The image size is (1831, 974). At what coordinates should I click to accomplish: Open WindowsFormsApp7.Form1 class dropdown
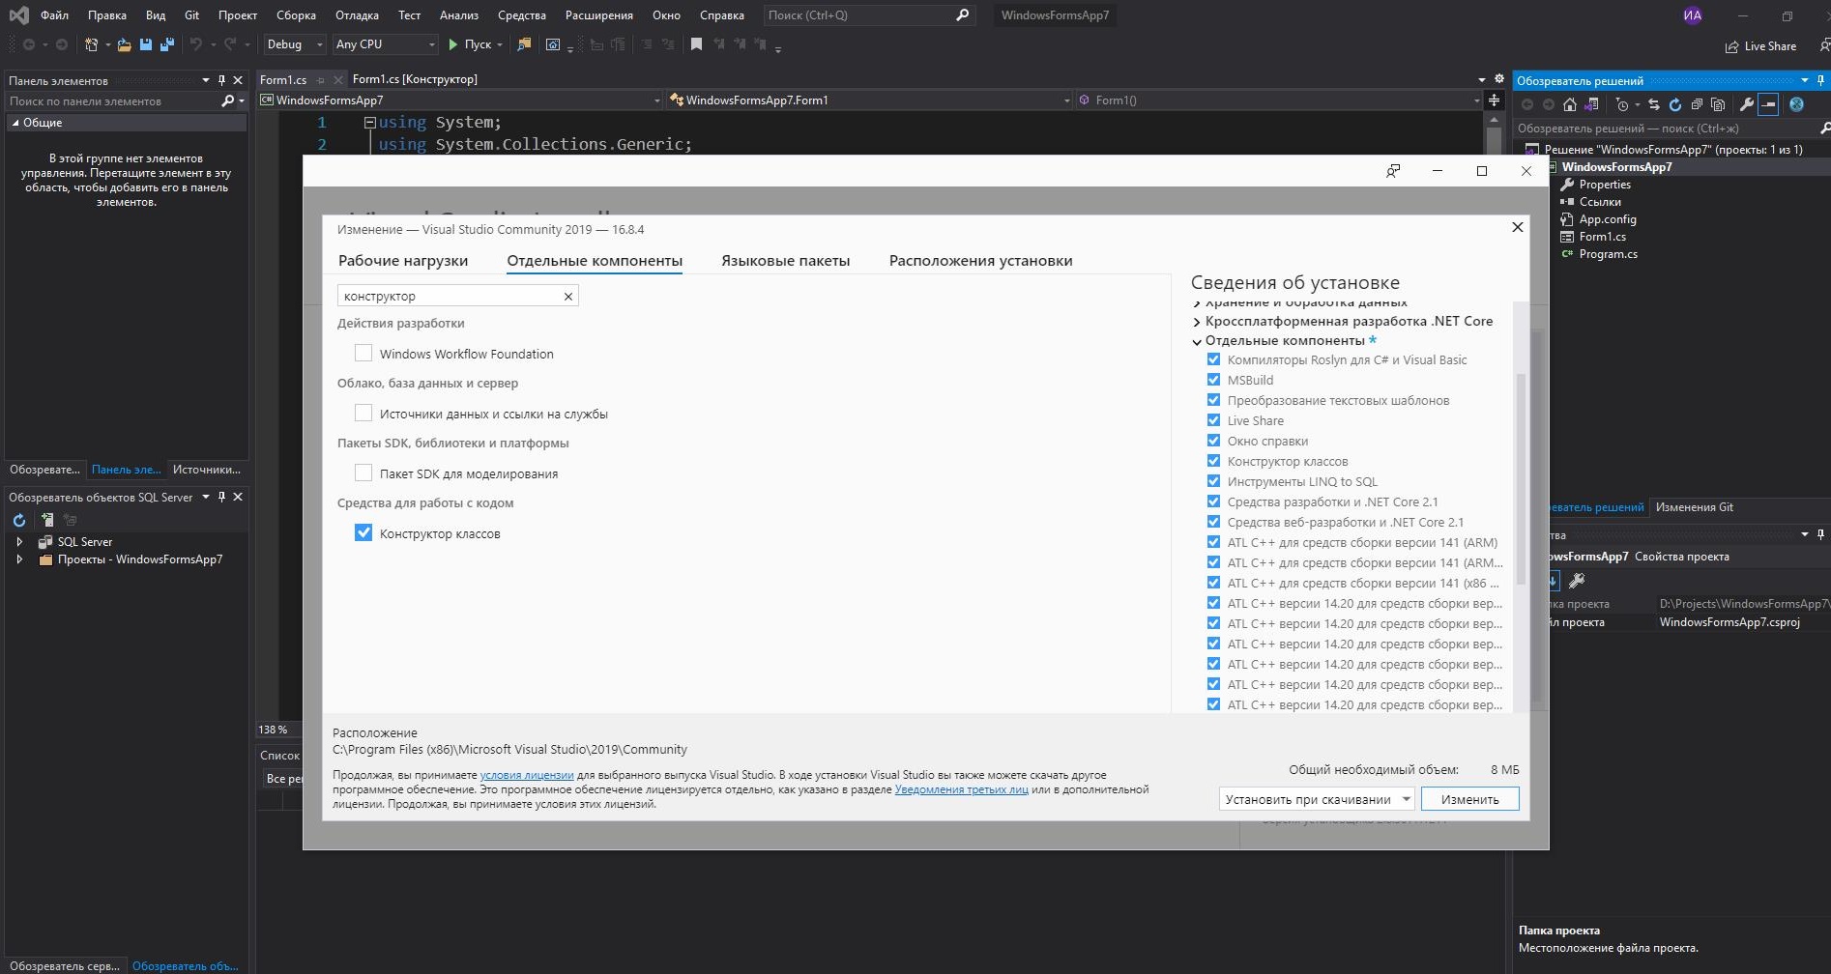(x=870, y=100)
